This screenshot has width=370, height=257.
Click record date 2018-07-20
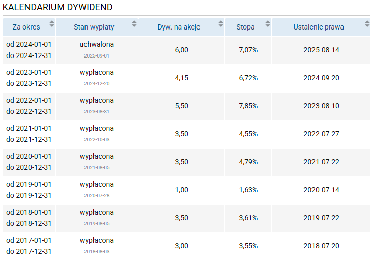321,246
